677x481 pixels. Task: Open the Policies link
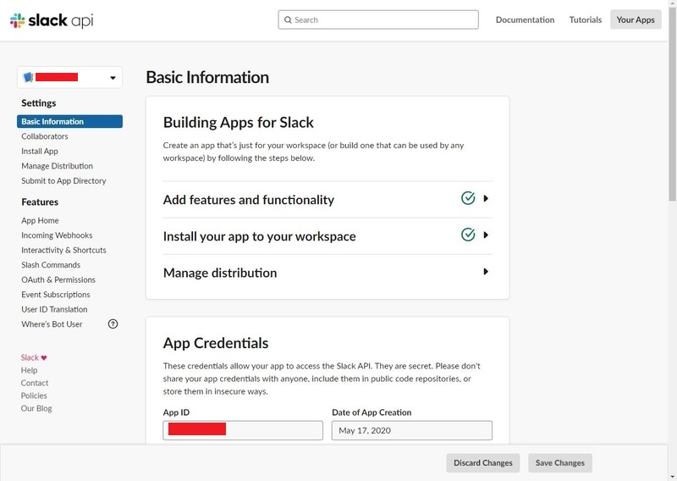point(34,395)
